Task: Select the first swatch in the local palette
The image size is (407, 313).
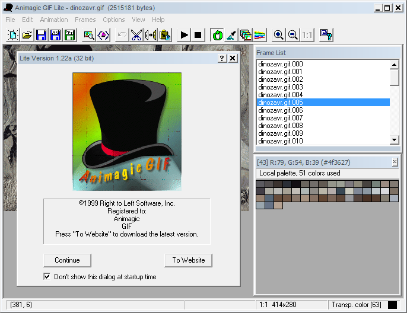Action: (x=260, y=184)
